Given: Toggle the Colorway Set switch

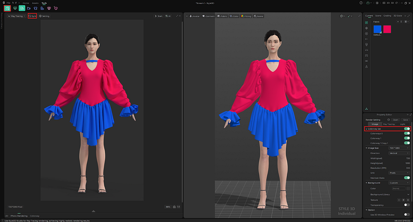Looking at the screenshot, I should (x=407, y=129).
